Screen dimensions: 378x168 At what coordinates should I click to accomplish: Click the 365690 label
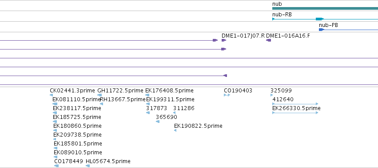166,117
